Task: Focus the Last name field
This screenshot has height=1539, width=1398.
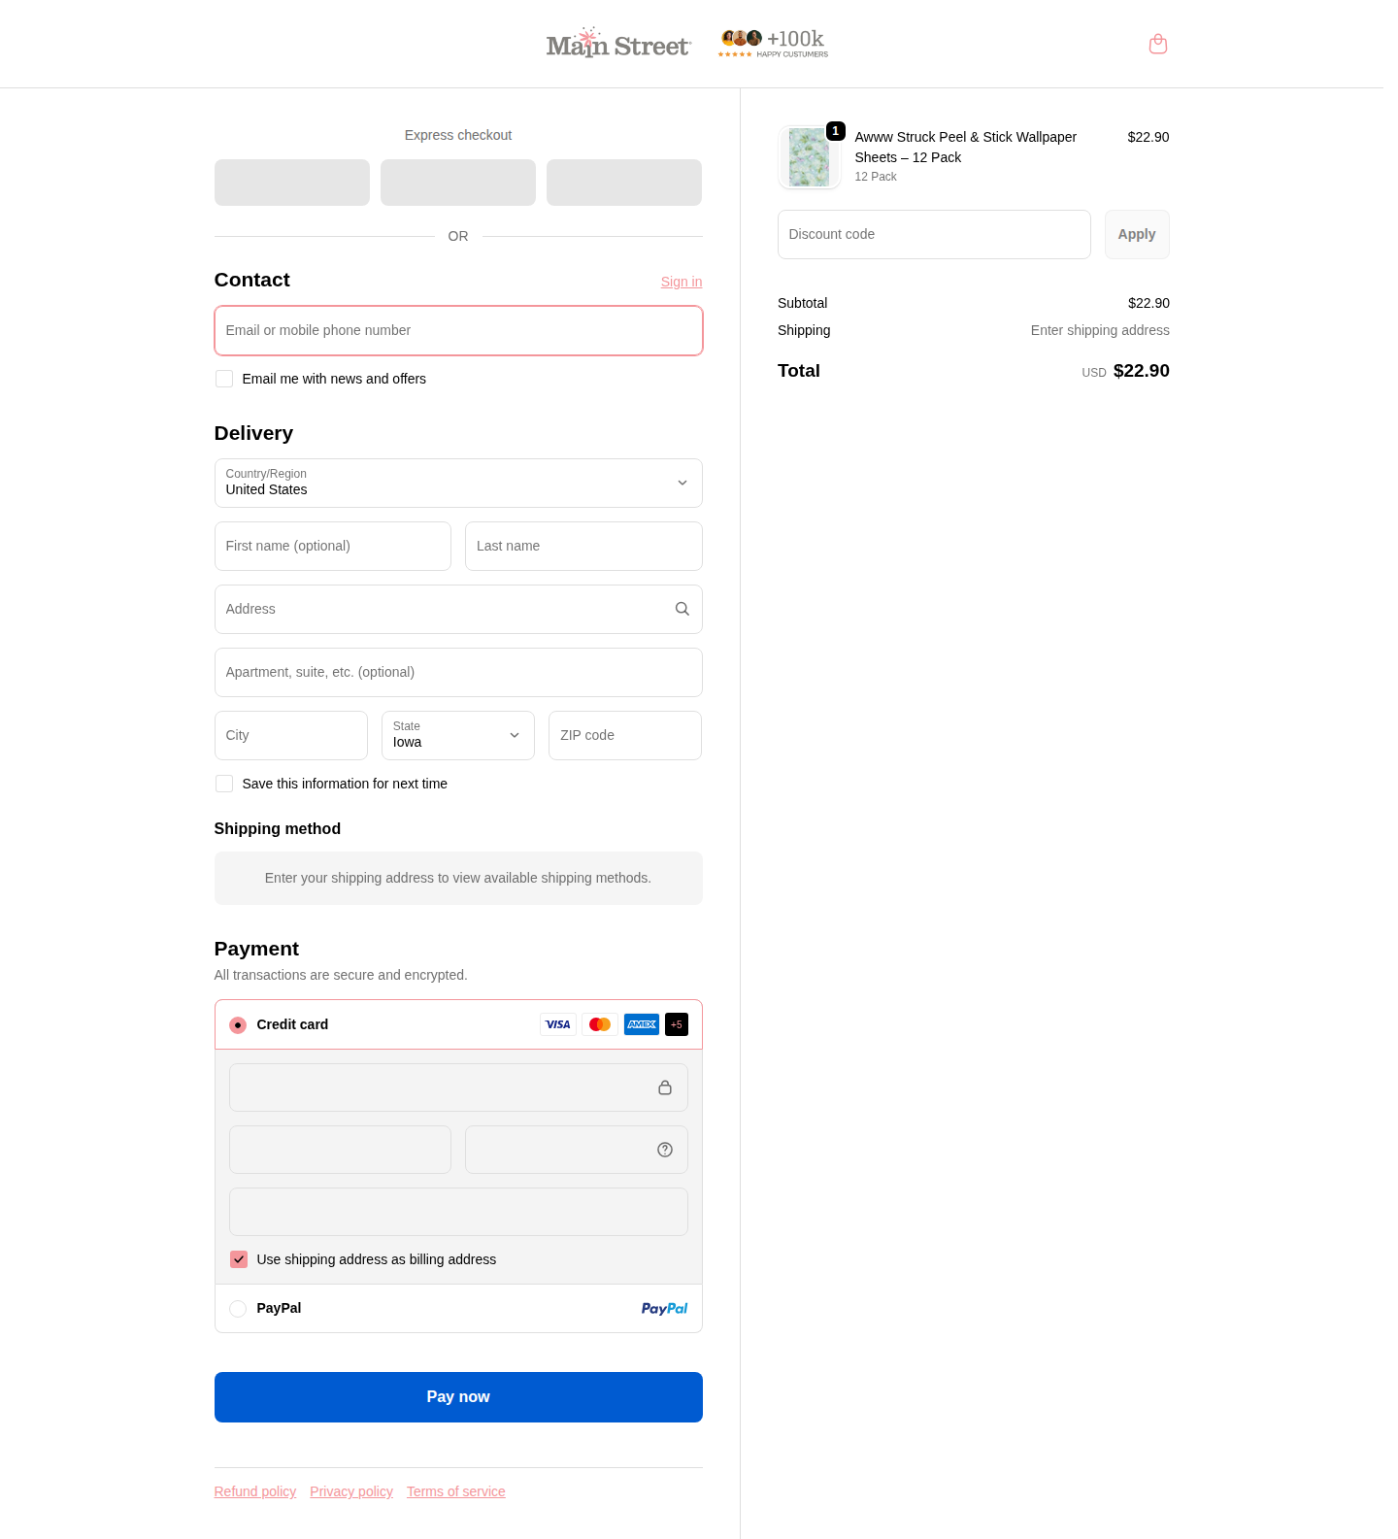Action: point(583,546)
